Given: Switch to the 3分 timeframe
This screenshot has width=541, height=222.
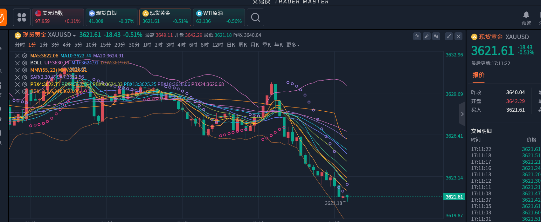Looking at the screenshot, I should click(x=55, y=45).
